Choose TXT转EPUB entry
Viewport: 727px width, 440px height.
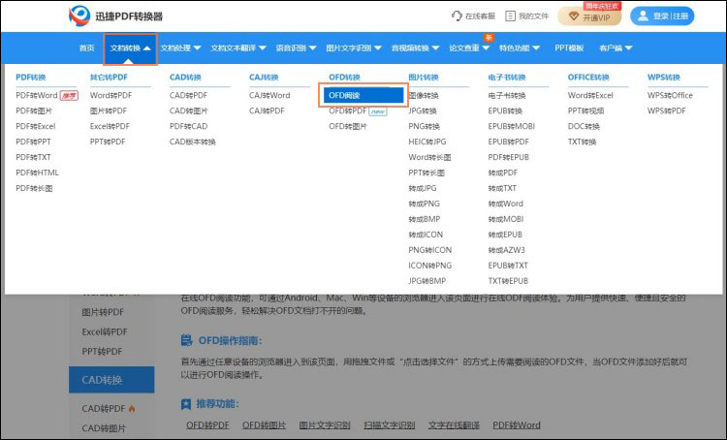508,281
